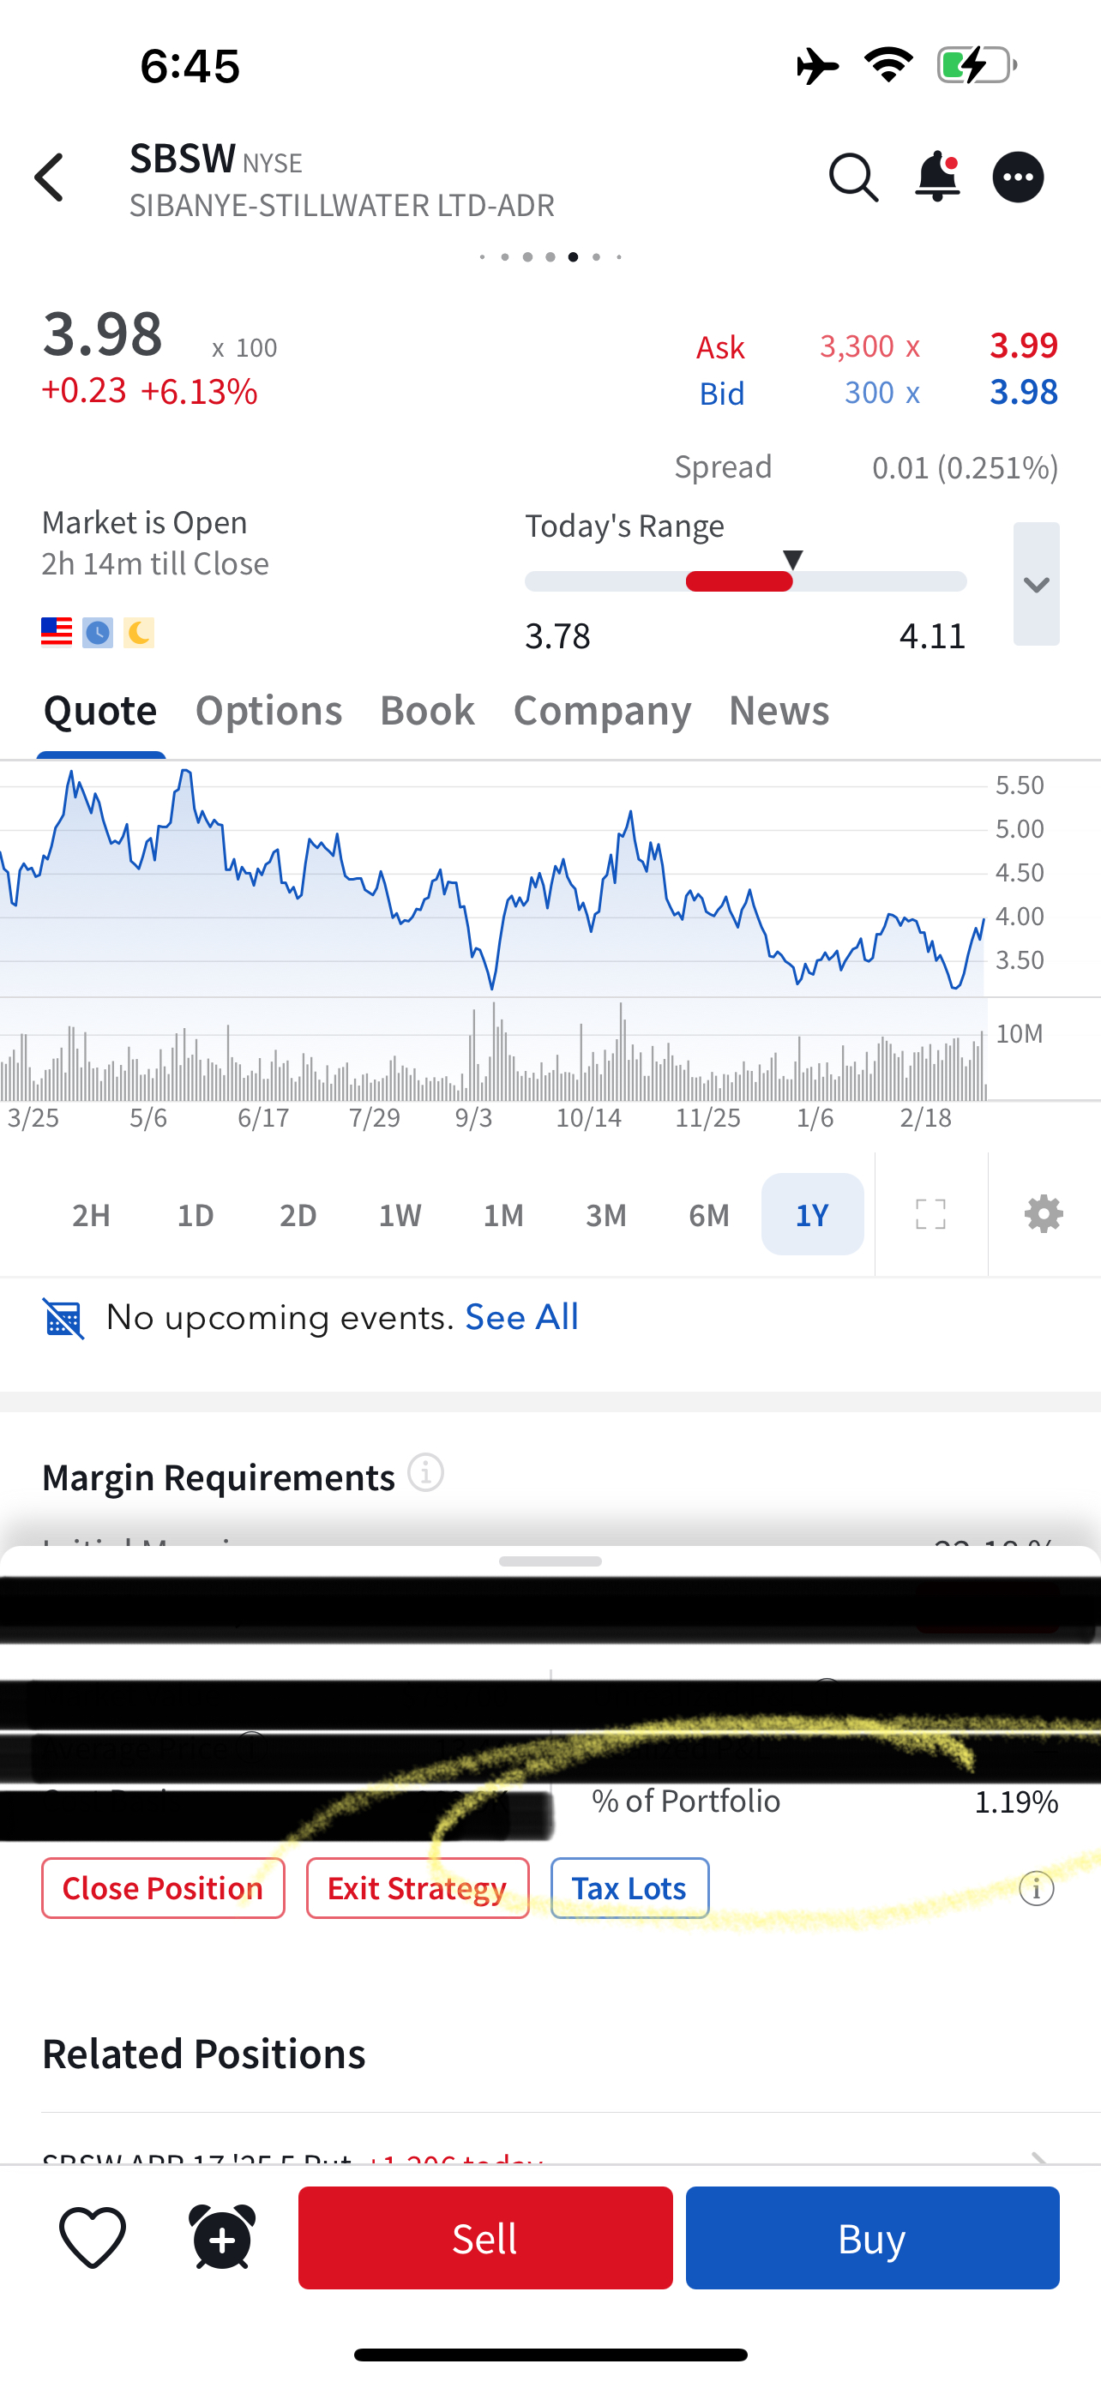Switch chart range to 6M

[x=709, y=1214]
